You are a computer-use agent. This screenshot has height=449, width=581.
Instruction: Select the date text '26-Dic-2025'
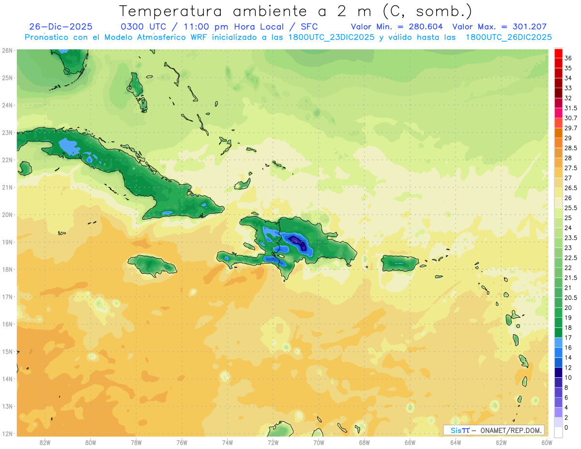tap(61, 27)
